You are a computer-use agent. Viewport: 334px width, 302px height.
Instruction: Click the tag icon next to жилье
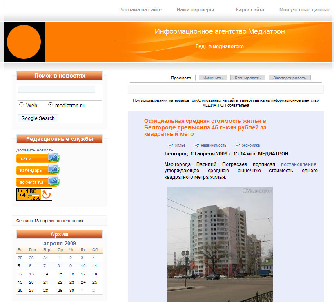[170, 145]
